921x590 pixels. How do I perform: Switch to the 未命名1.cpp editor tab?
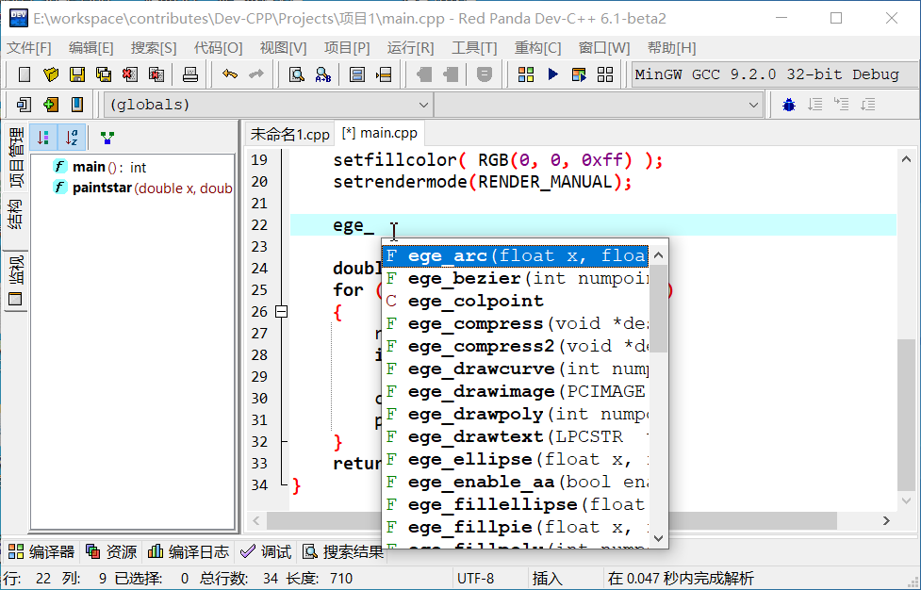click(x=290, y=135)
